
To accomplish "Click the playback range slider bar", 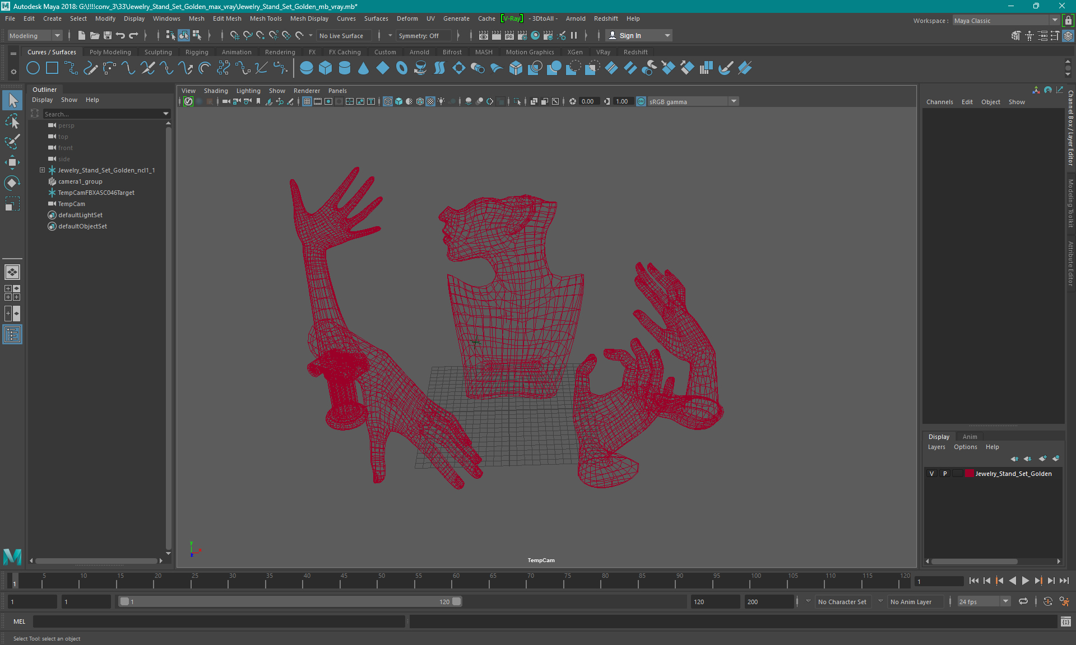I will (x=290, y=601).
